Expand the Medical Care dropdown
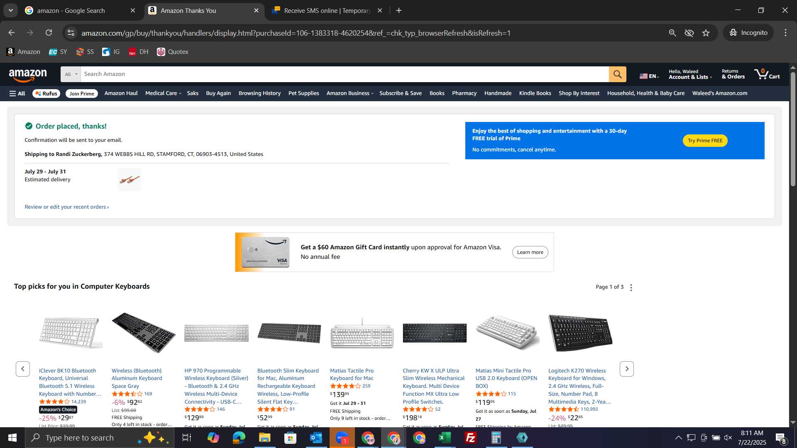This screenshot has width=797, height=448. 163,93
